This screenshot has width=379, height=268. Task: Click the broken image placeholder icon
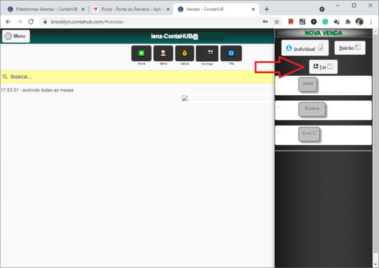184,98
